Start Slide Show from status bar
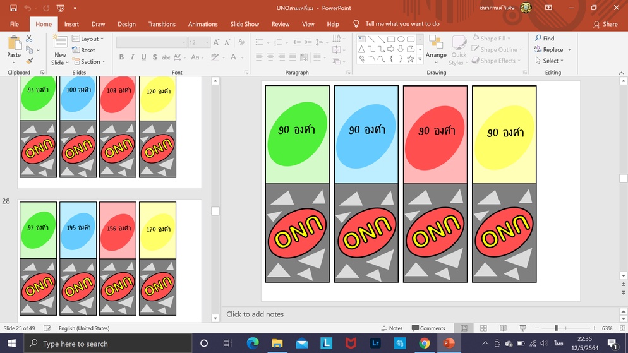628x353 pixels. [x=522, y=328]
